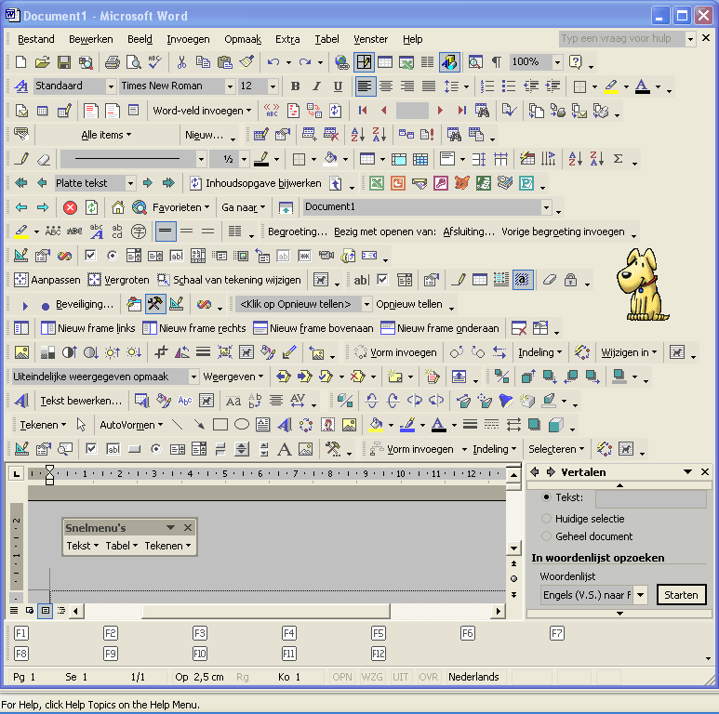
Task: Expand the Document1 address dropdown
Action: coord(546,207)
